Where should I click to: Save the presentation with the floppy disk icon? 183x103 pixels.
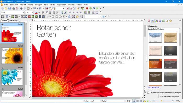(9, 8)
